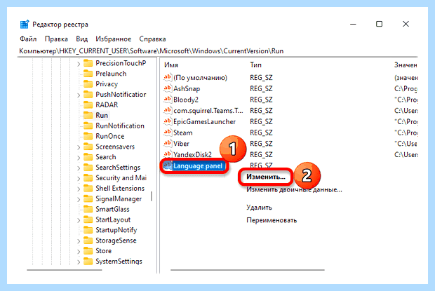This screenshot has height=291, width=435.
Task: Click the StartupNotify folder icon
Action: (88, 230)
